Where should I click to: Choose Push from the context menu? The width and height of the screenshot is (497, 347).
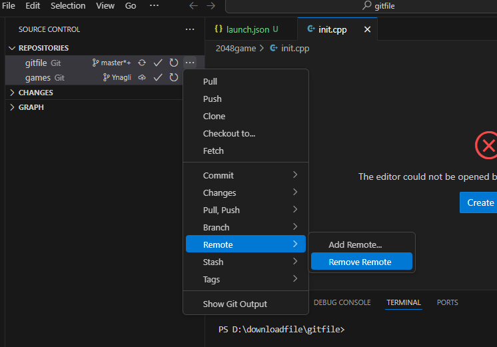(246, 99)
